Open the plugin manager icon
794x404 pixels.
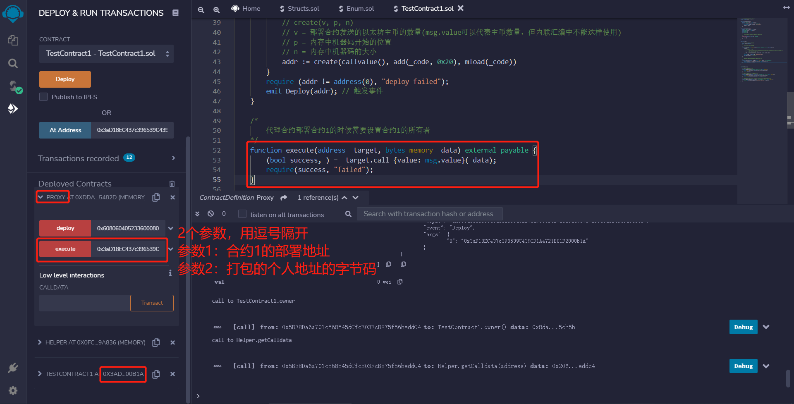click(13, 368)
